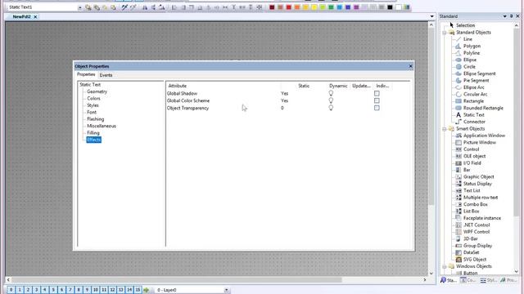Switch to the Events tab

[106, 75]
